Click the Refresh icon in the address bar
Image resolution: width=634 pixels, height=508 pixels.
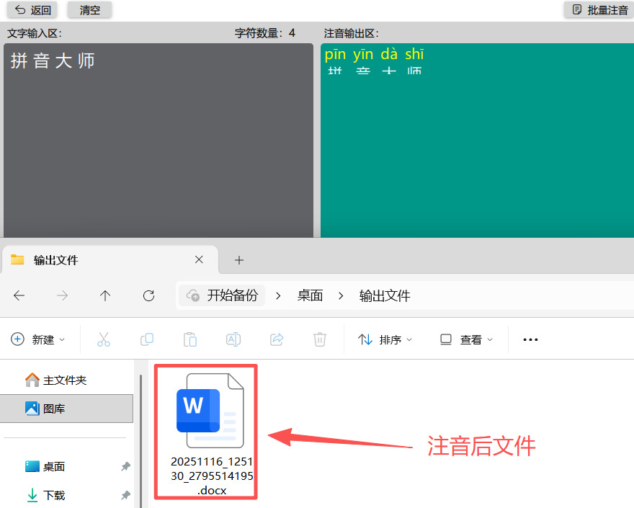[x=148, y=295]
